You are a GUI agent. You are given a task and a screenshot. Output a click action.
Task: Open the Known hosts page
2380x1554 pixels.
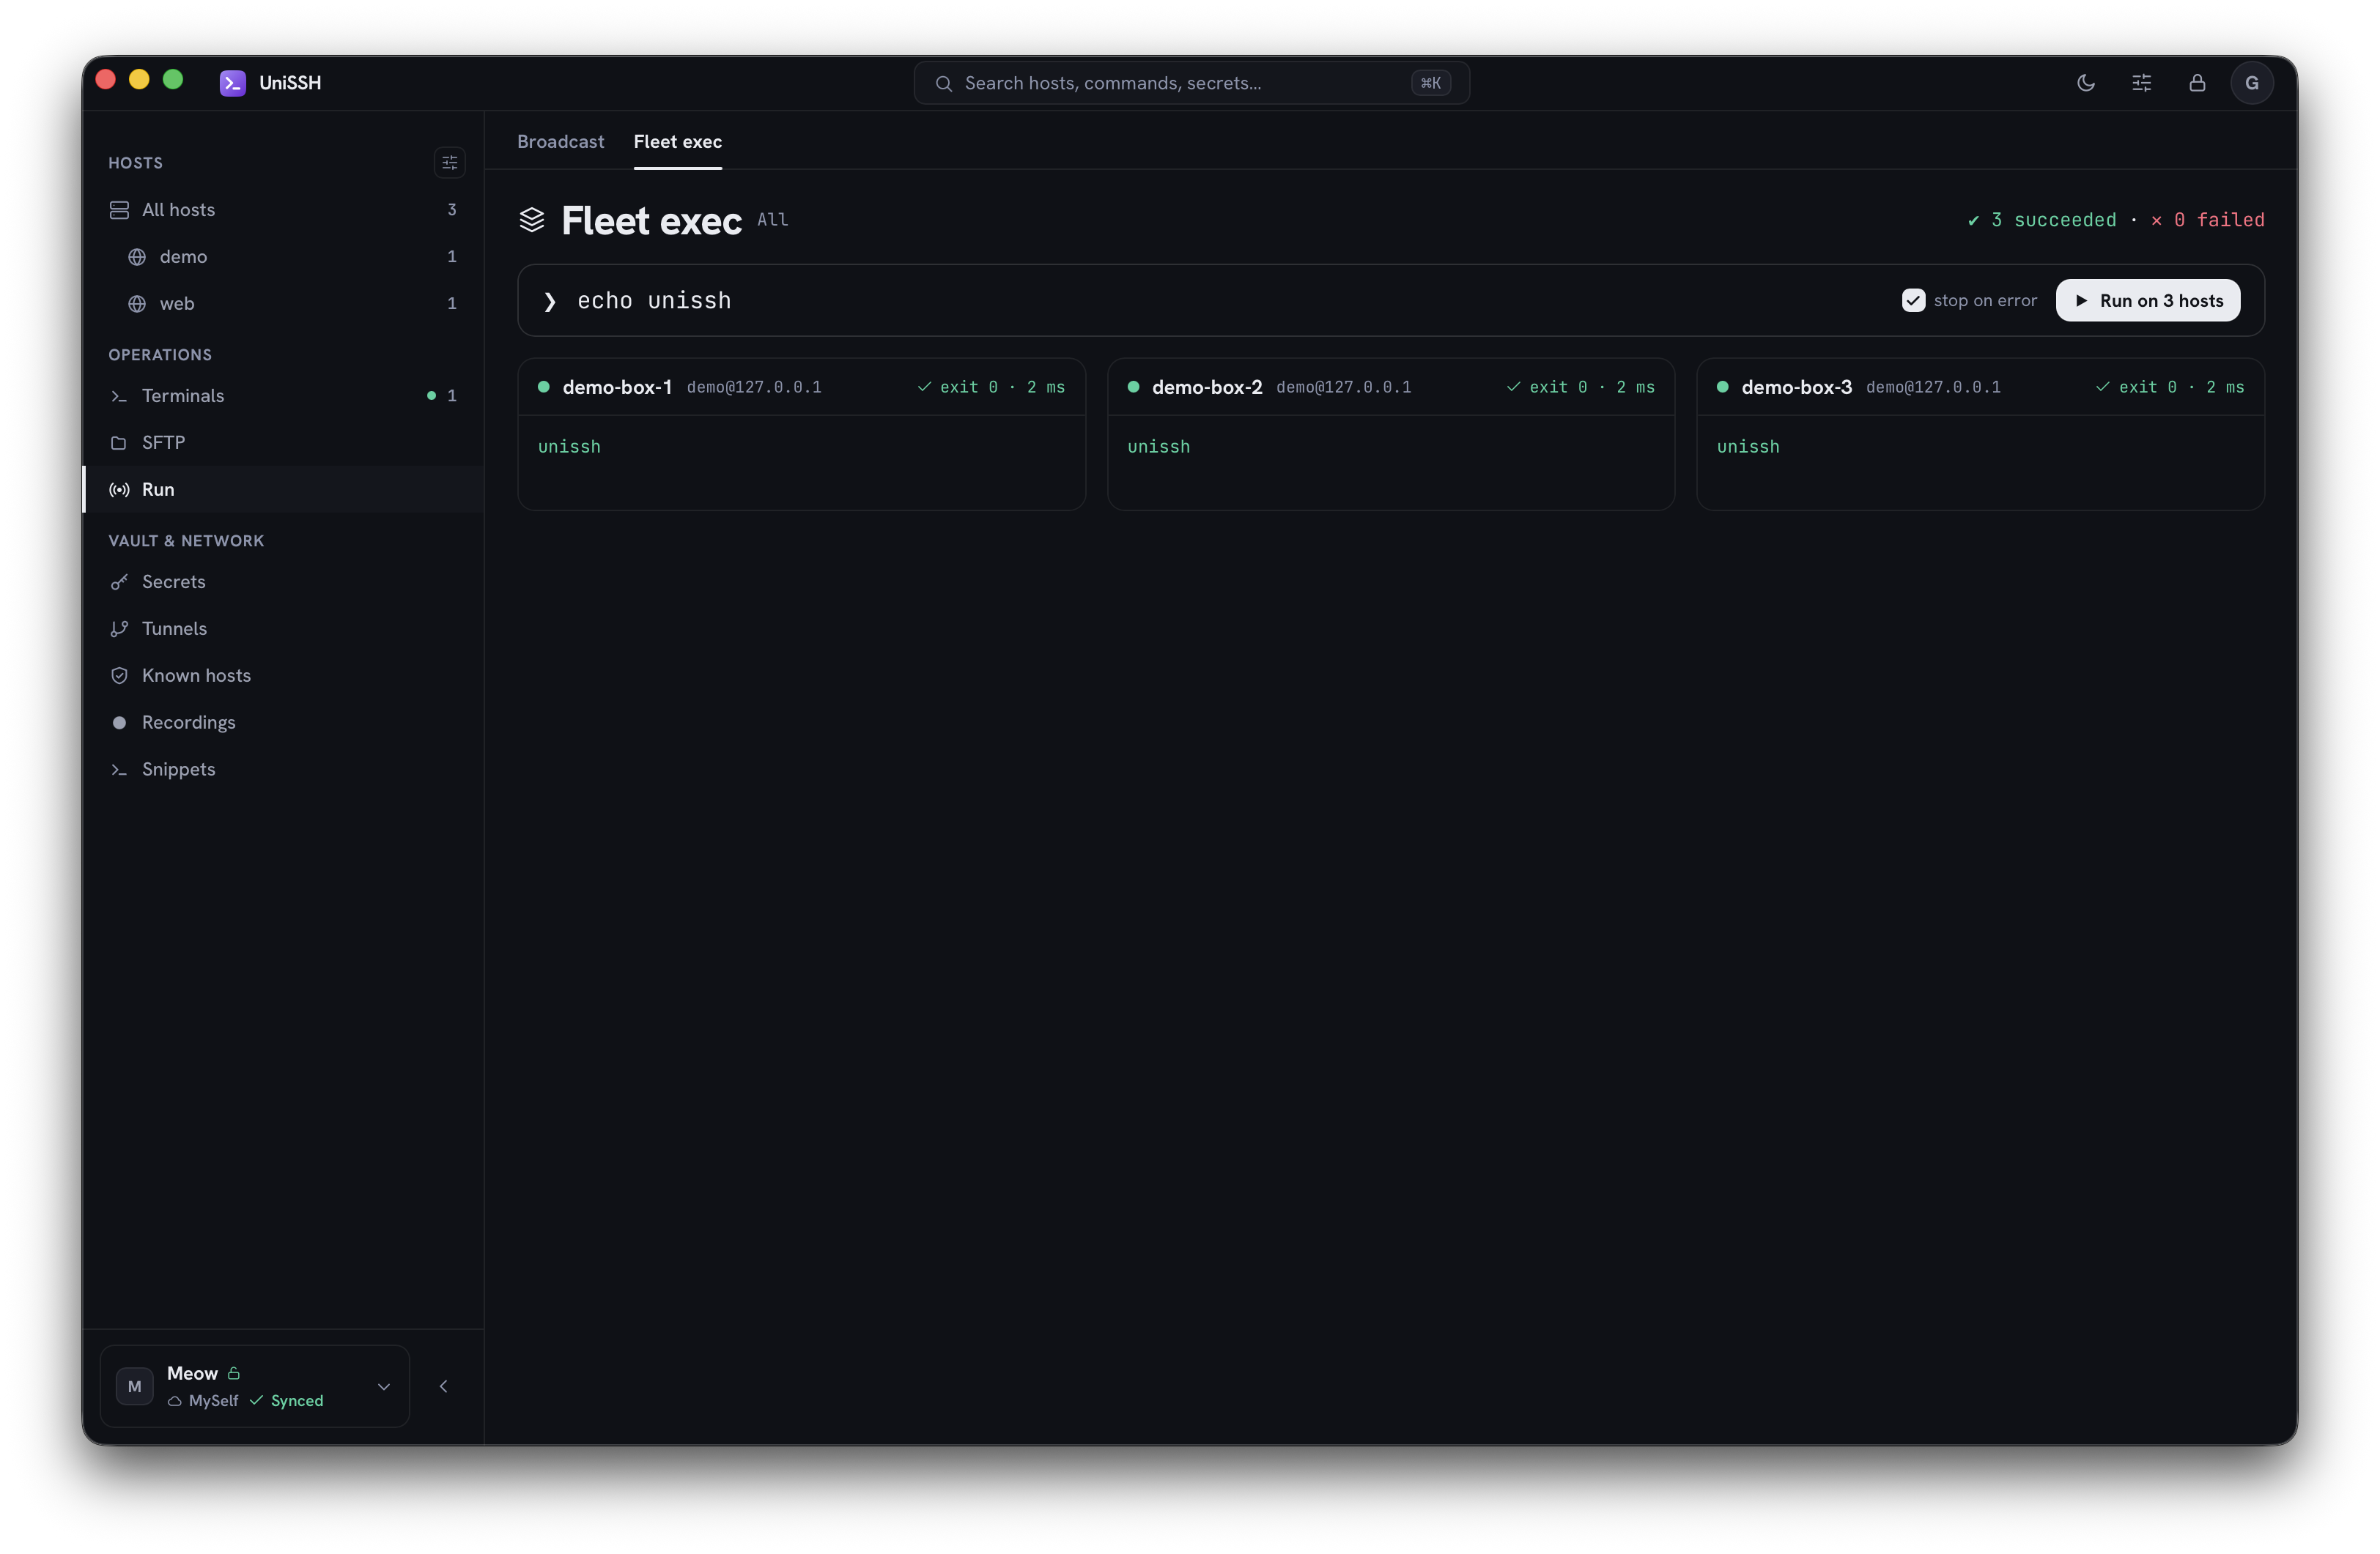283,675
